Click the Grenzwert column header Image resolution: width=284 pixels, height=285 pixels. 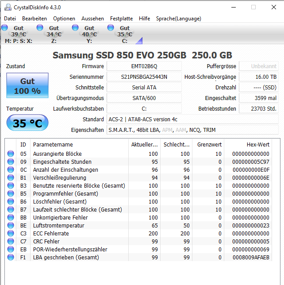[x=208, y=145]
